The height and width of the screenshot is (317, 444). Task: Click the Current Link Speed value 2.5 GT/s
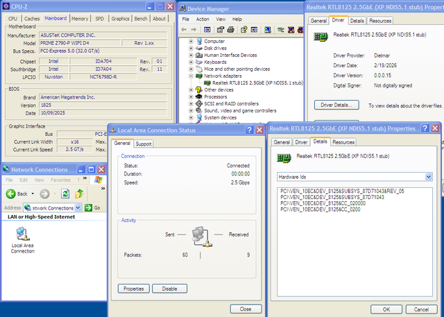[x=75, y=149]
